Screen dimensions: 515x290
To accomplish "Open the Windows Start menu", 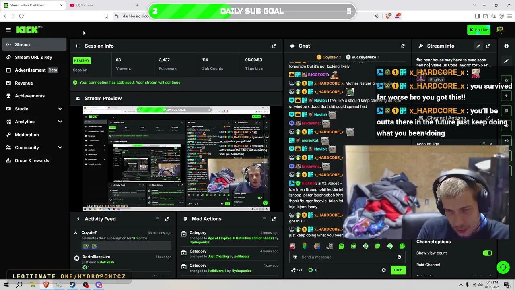I will 6,285.
